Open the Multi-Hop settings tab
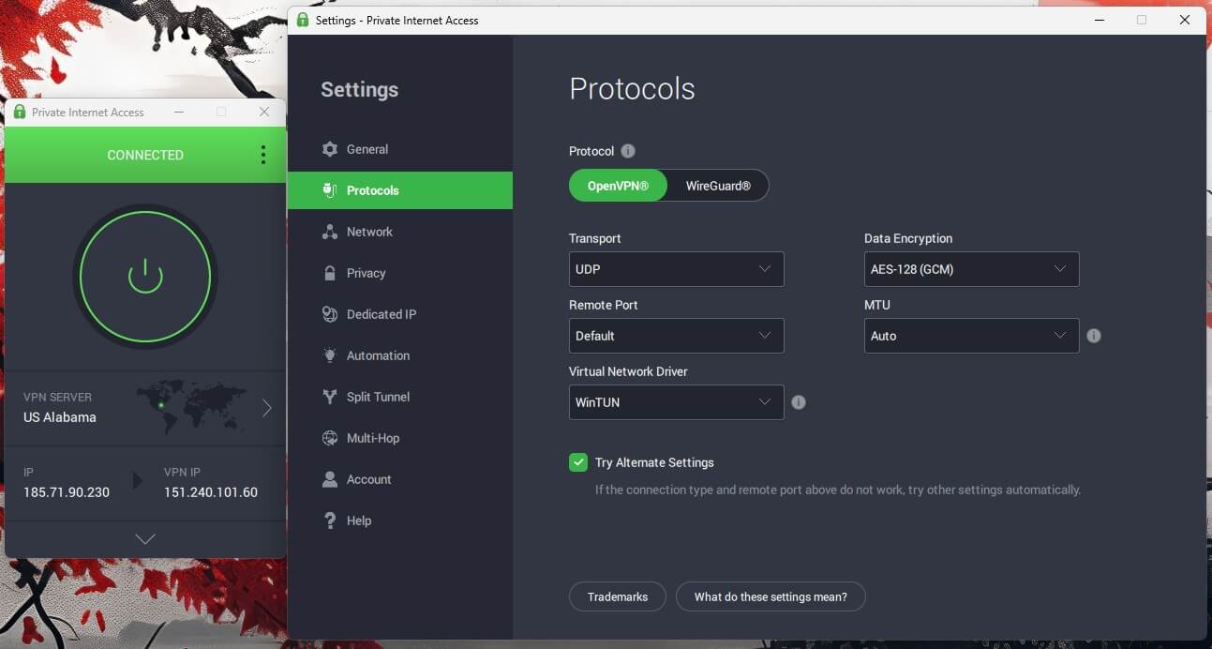1212x649 pixels. click(x=400, y=438)
